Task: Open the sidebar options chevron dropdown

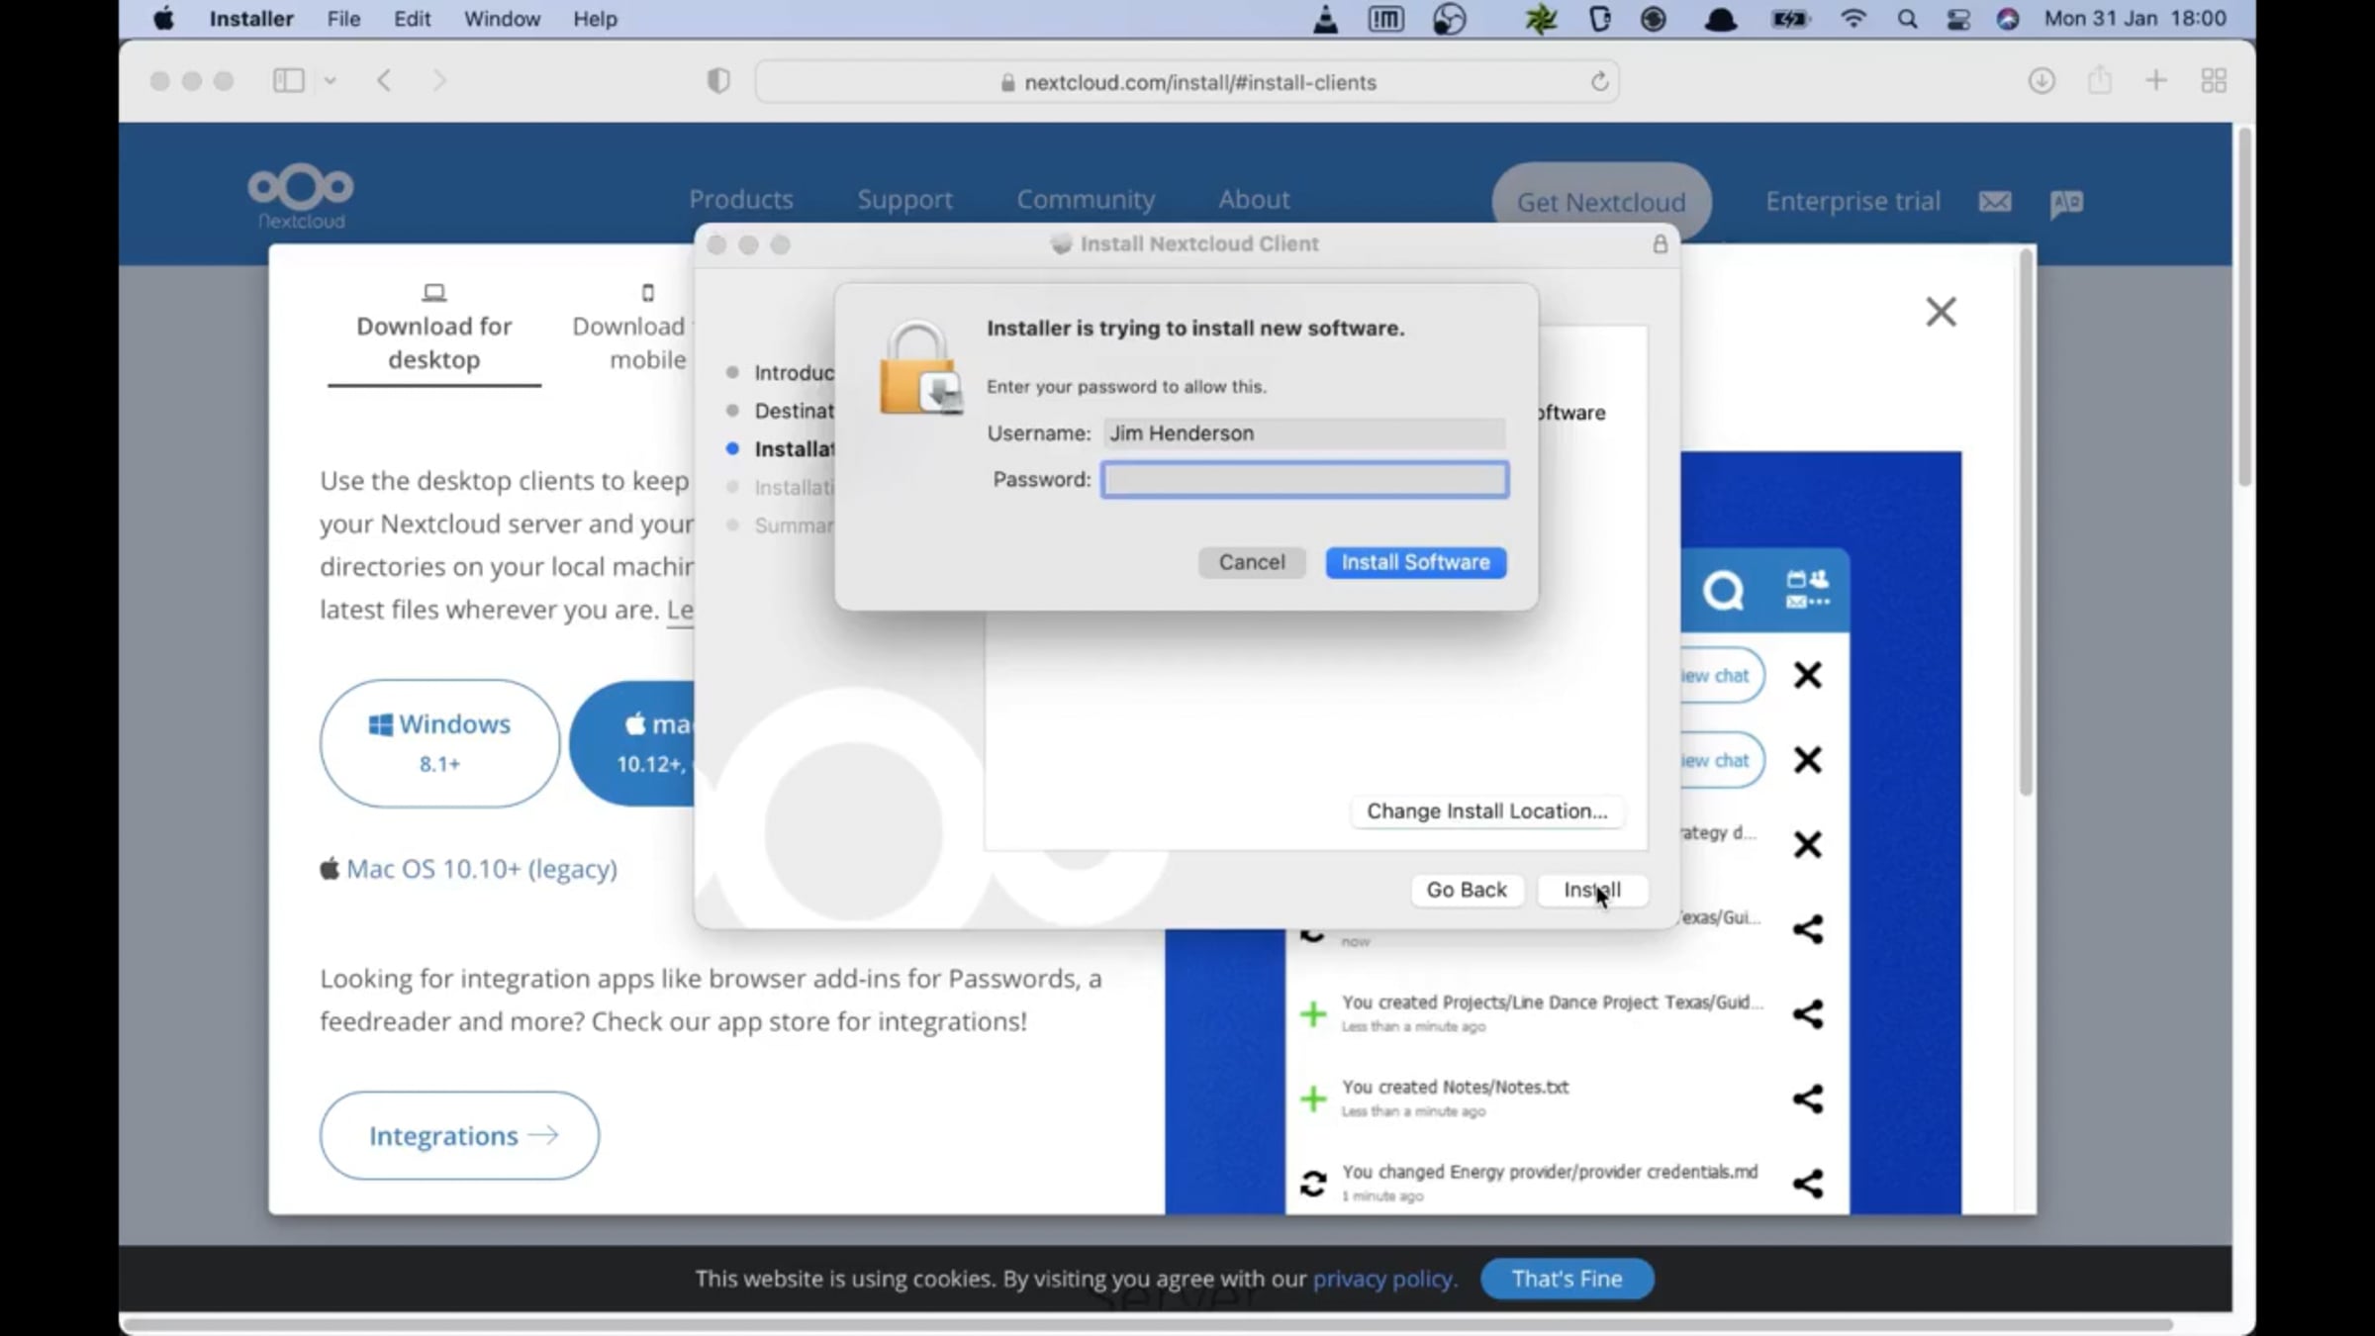Action: 331,81
